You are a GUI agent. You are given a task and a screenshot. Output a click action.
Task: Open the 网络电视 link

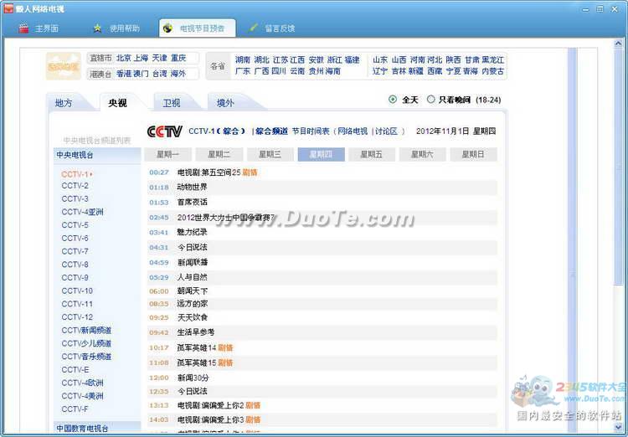tap(353, 131)
